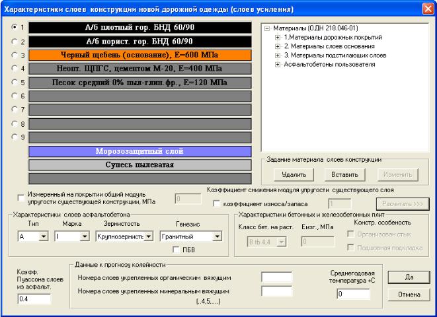
Task: Click the 'Неопт. ЩПГС, цементом М-20' layer bar
Action: click(140, 69)
